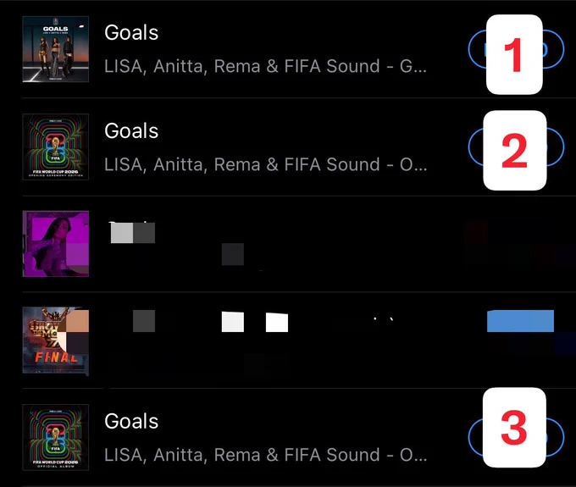
Task: Open the GOALS single cover with three artists
Action: [55, 49]
